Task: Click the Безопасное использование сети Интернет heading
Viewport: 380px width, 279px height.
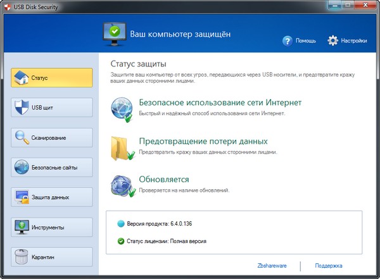Action: [x=220, y=102]
